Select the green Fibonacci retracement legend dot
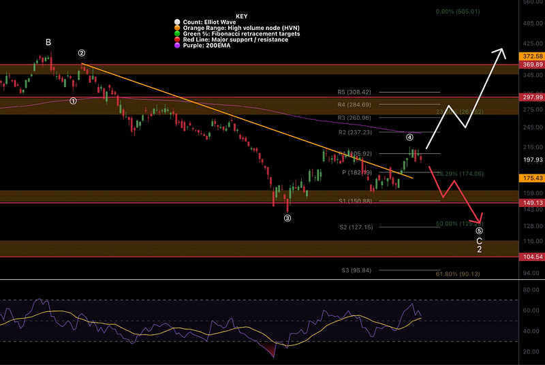The width and height of the screenshot is (545, 365). [x=177, y=33]
